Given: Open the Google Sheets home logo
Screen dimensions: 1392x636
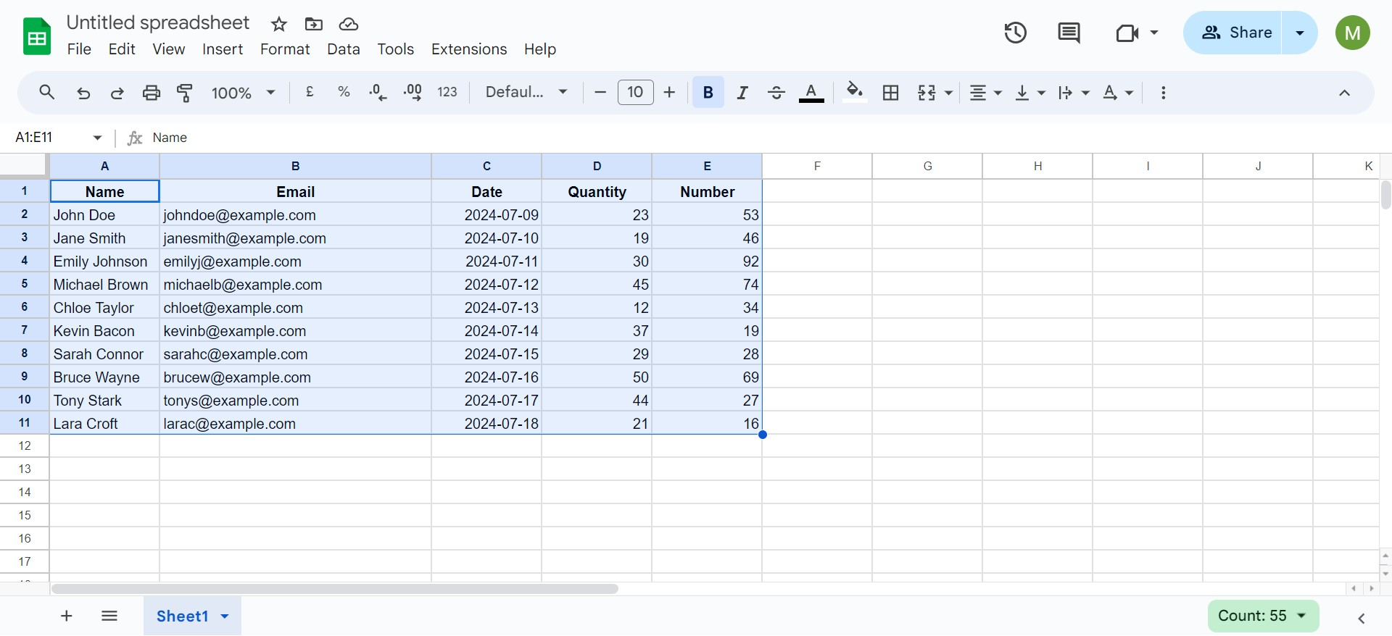Looking at the screenshot, I should click(37, 36).
